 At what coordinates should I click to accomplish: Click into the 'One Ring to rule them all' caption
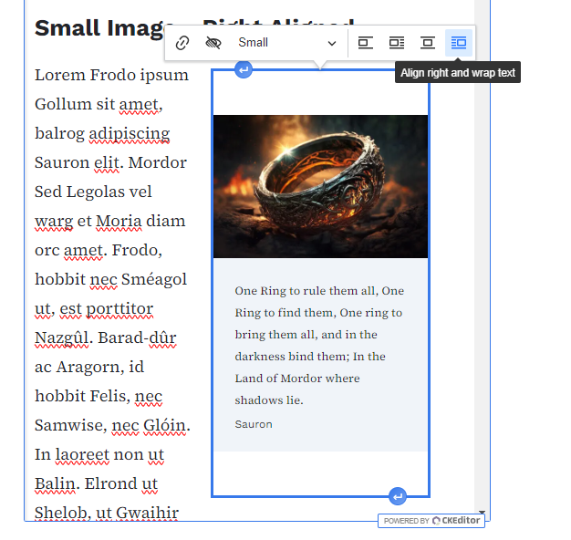(x=319, y=345)
